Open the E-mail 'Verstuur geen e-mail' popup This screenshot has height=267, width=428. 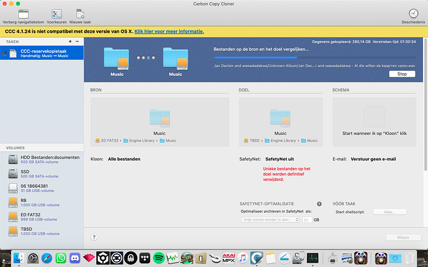coord(373,159)
